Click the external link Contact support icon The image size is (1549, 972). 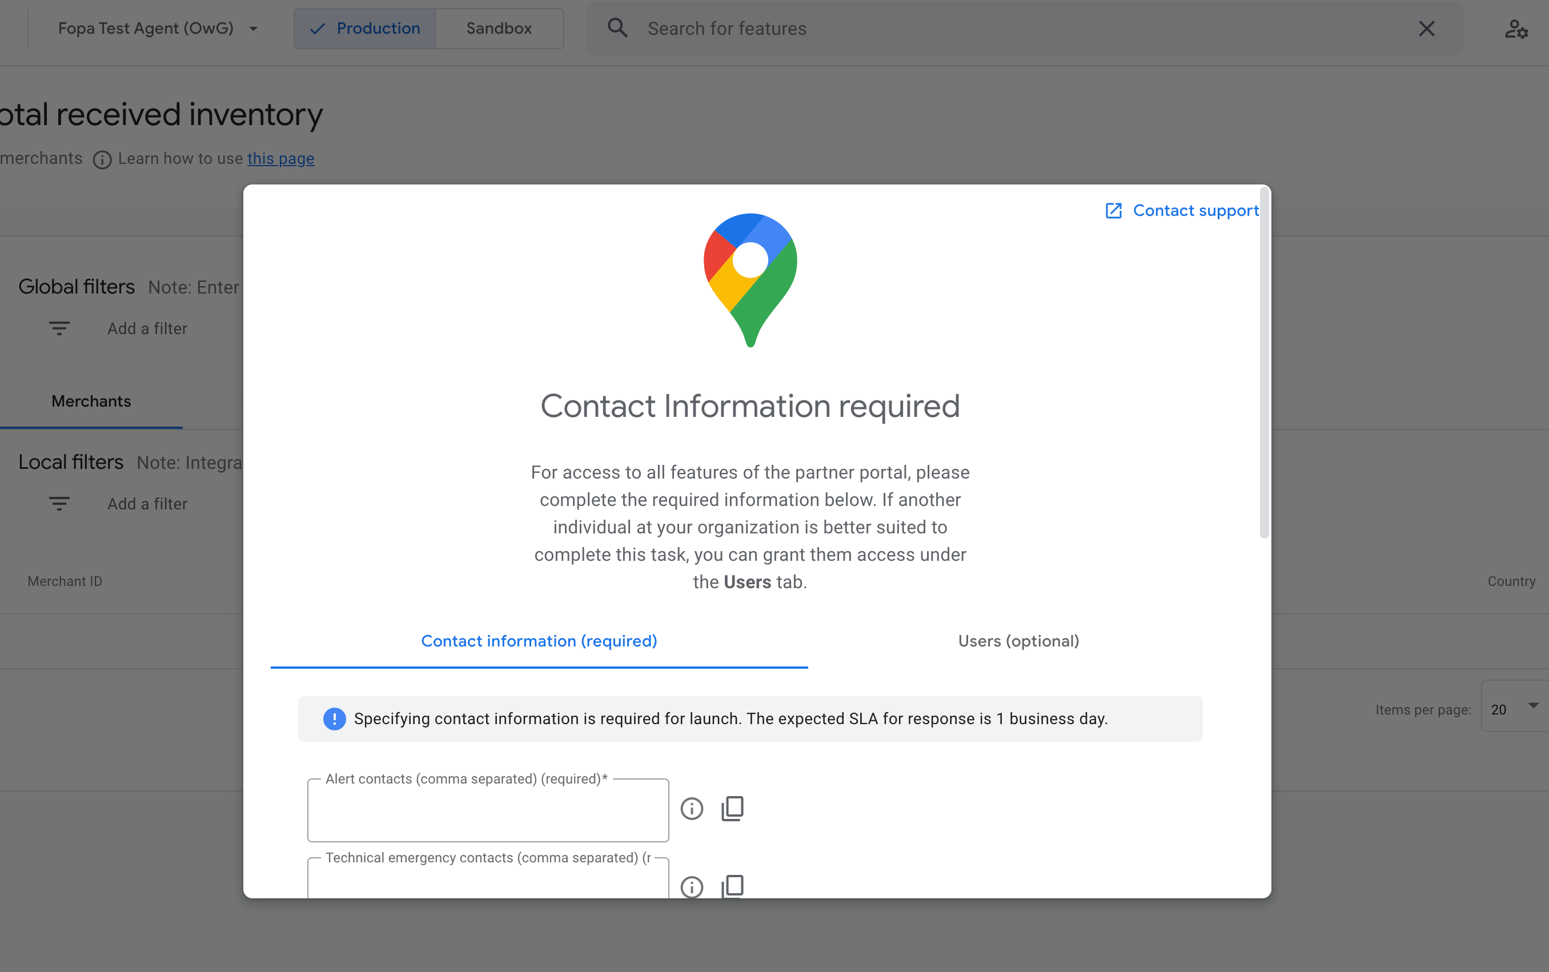pyautogui.click(x=1112, y=211)
